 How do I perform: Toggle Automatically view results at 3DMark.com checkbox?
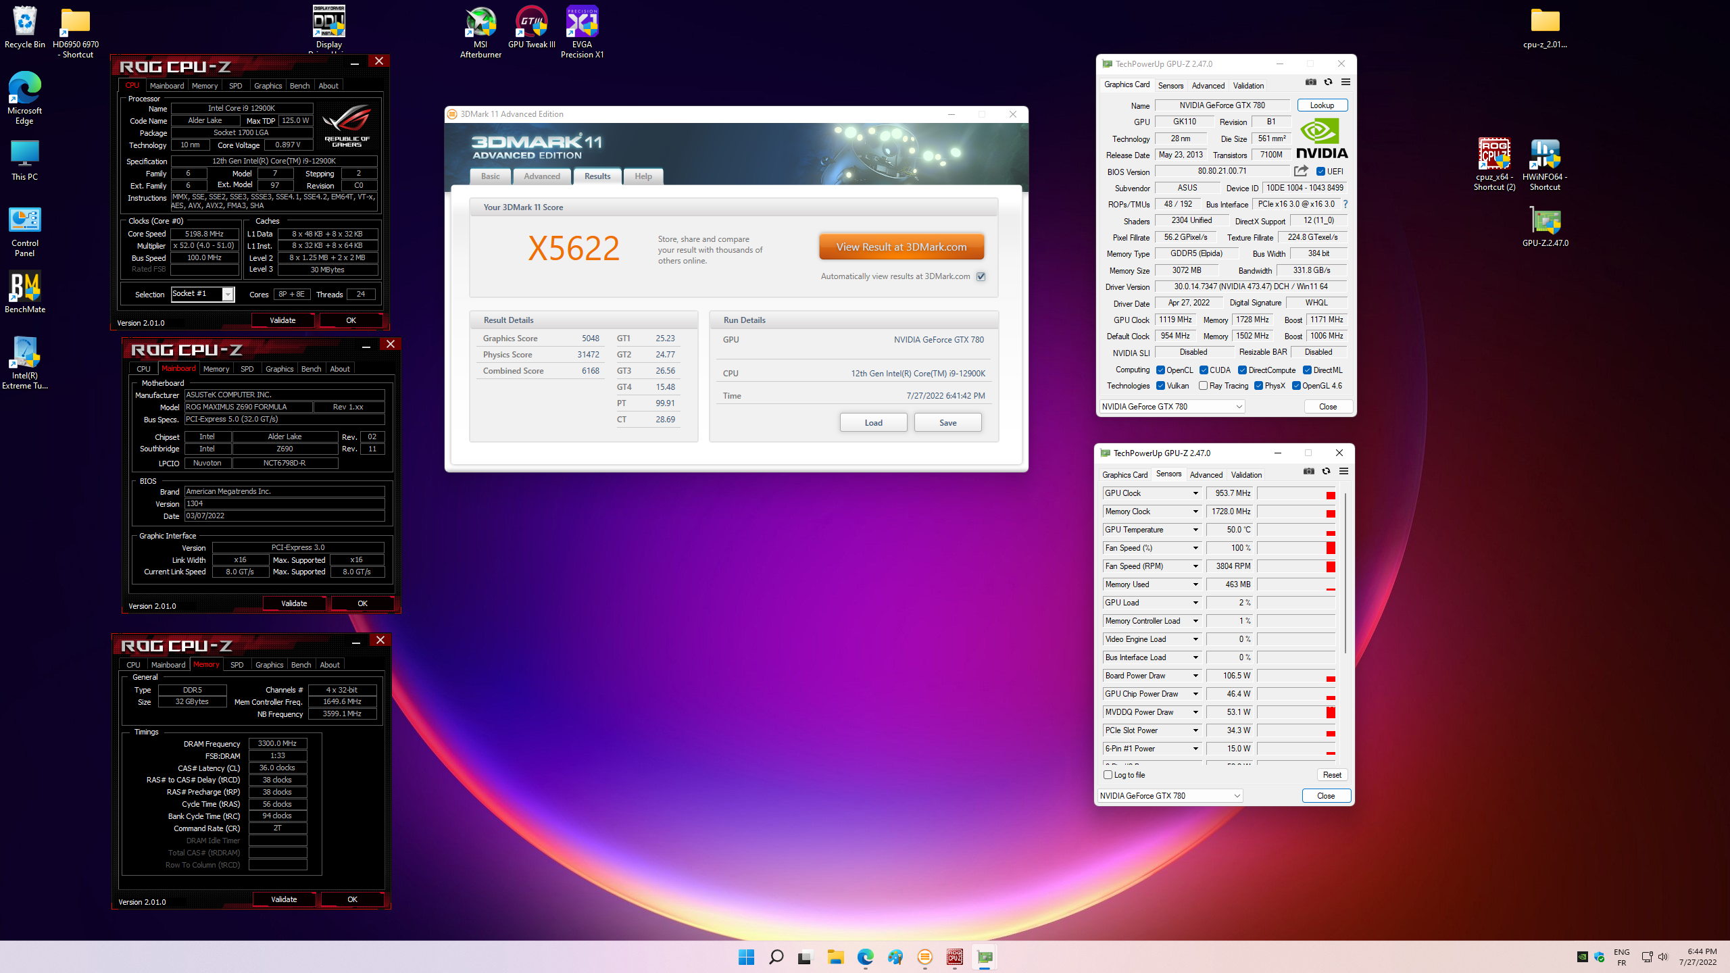981,276
